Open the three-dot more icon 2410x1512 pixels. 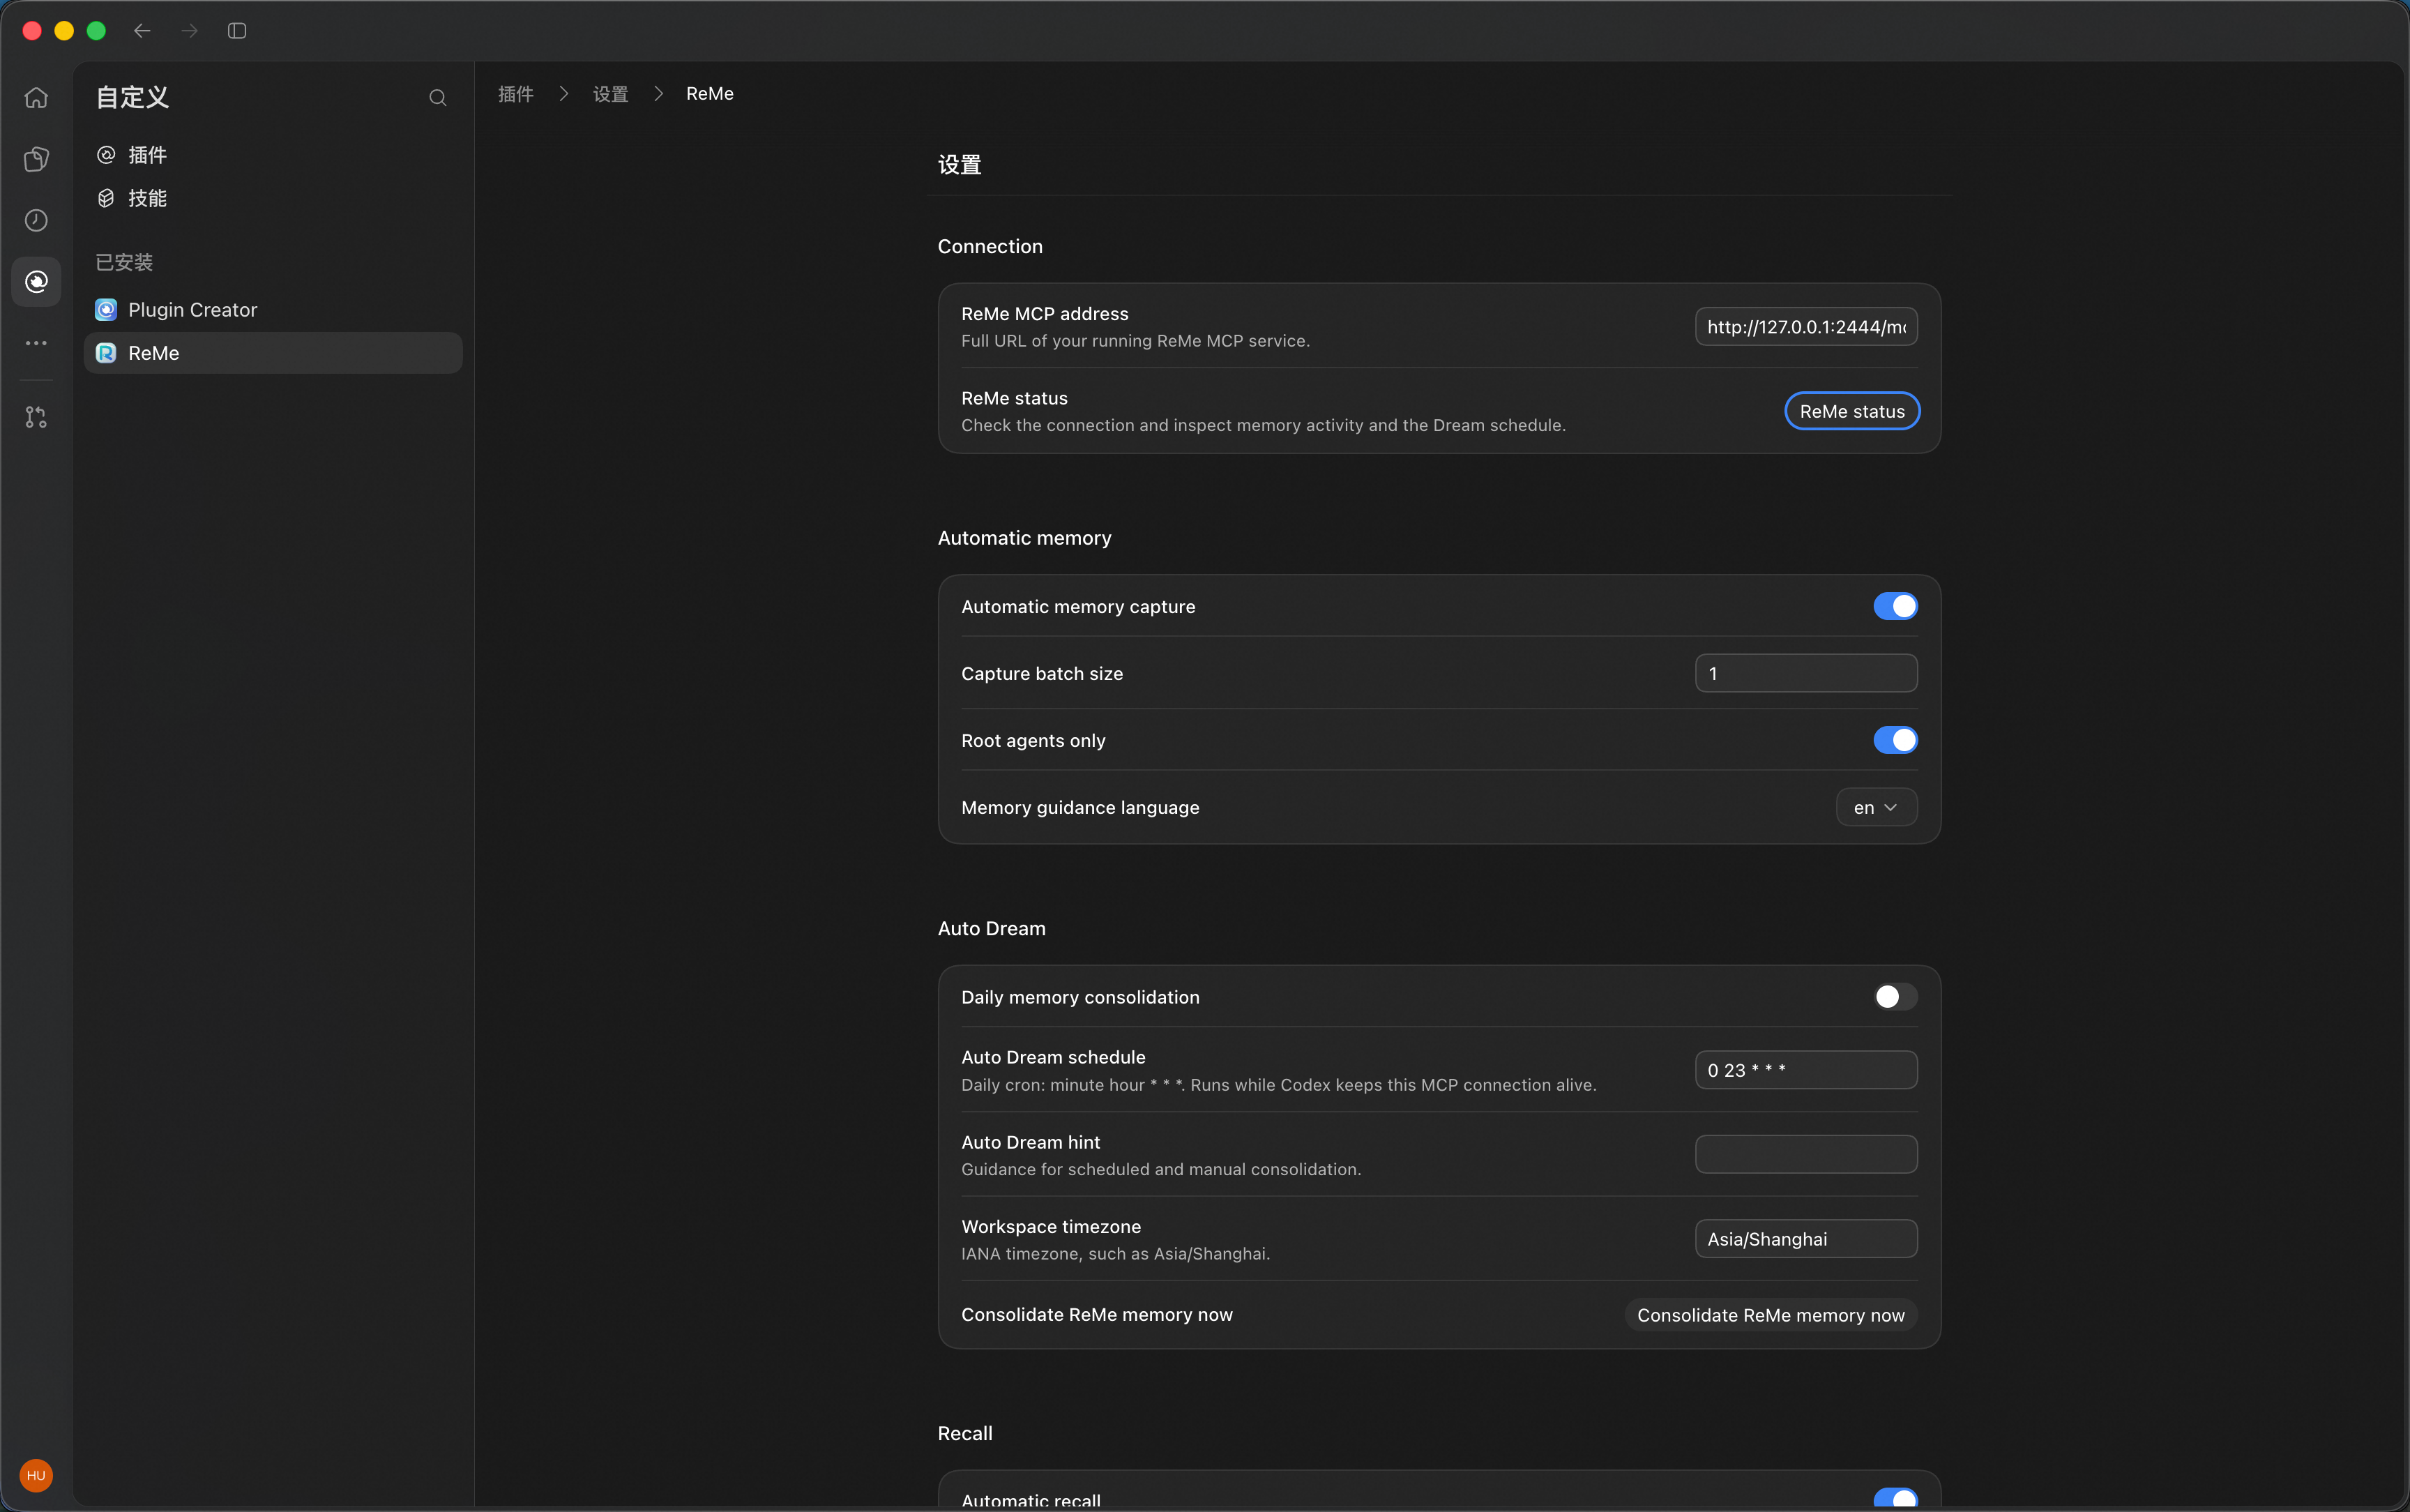[x=36, y=343]
